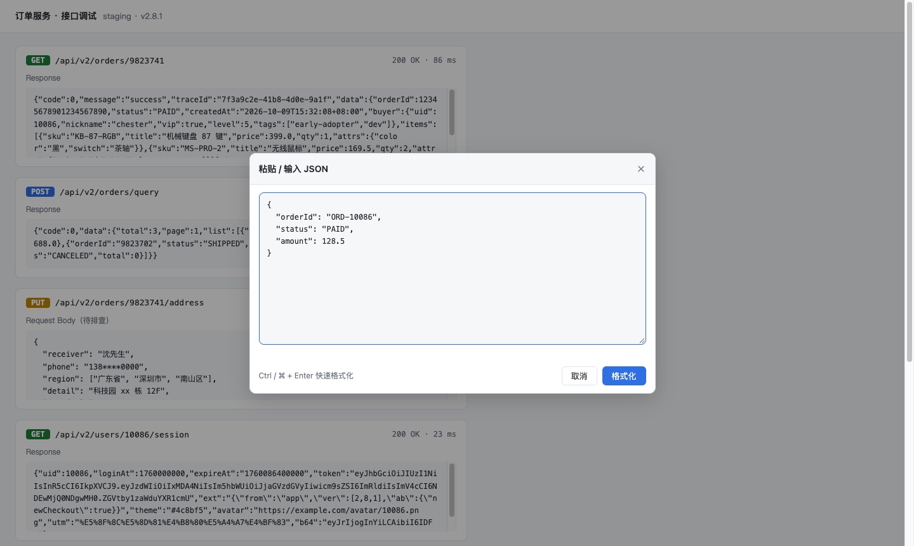Click the POST badge for orders/query
Image resolution: width=914 pixels, height=546 pixels.
click(x=40, y=192)
